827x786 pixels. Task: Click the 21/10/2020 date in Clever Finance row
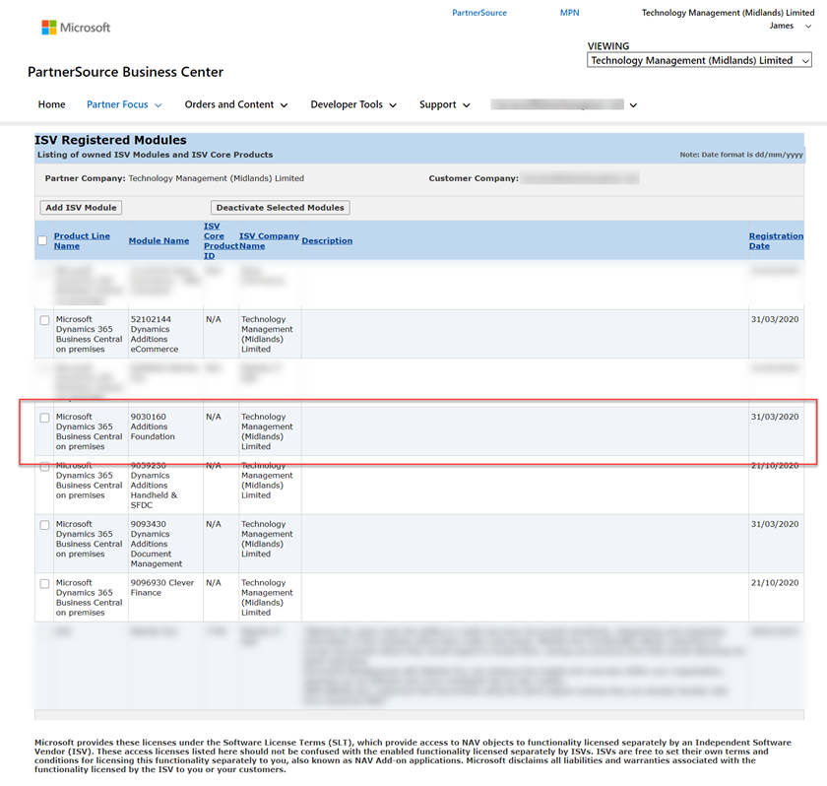pos(775,582)
